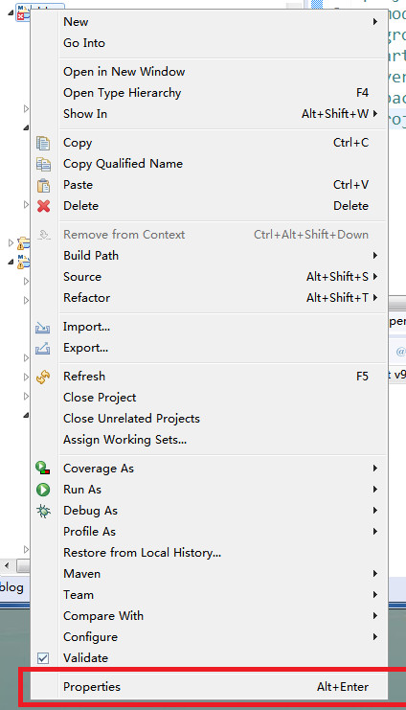Screen dimensions: 406x710
Task: Click the Import icon
Action: (x=42, y=327)
